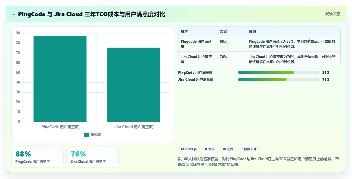Click the Jira Cloud bar in the chart
The height and width of the screenshot is (179, 352).
[x=133, y=85]
